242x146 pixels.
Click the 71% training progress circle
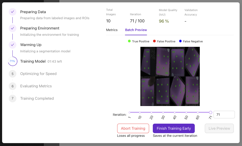point(12,61)
